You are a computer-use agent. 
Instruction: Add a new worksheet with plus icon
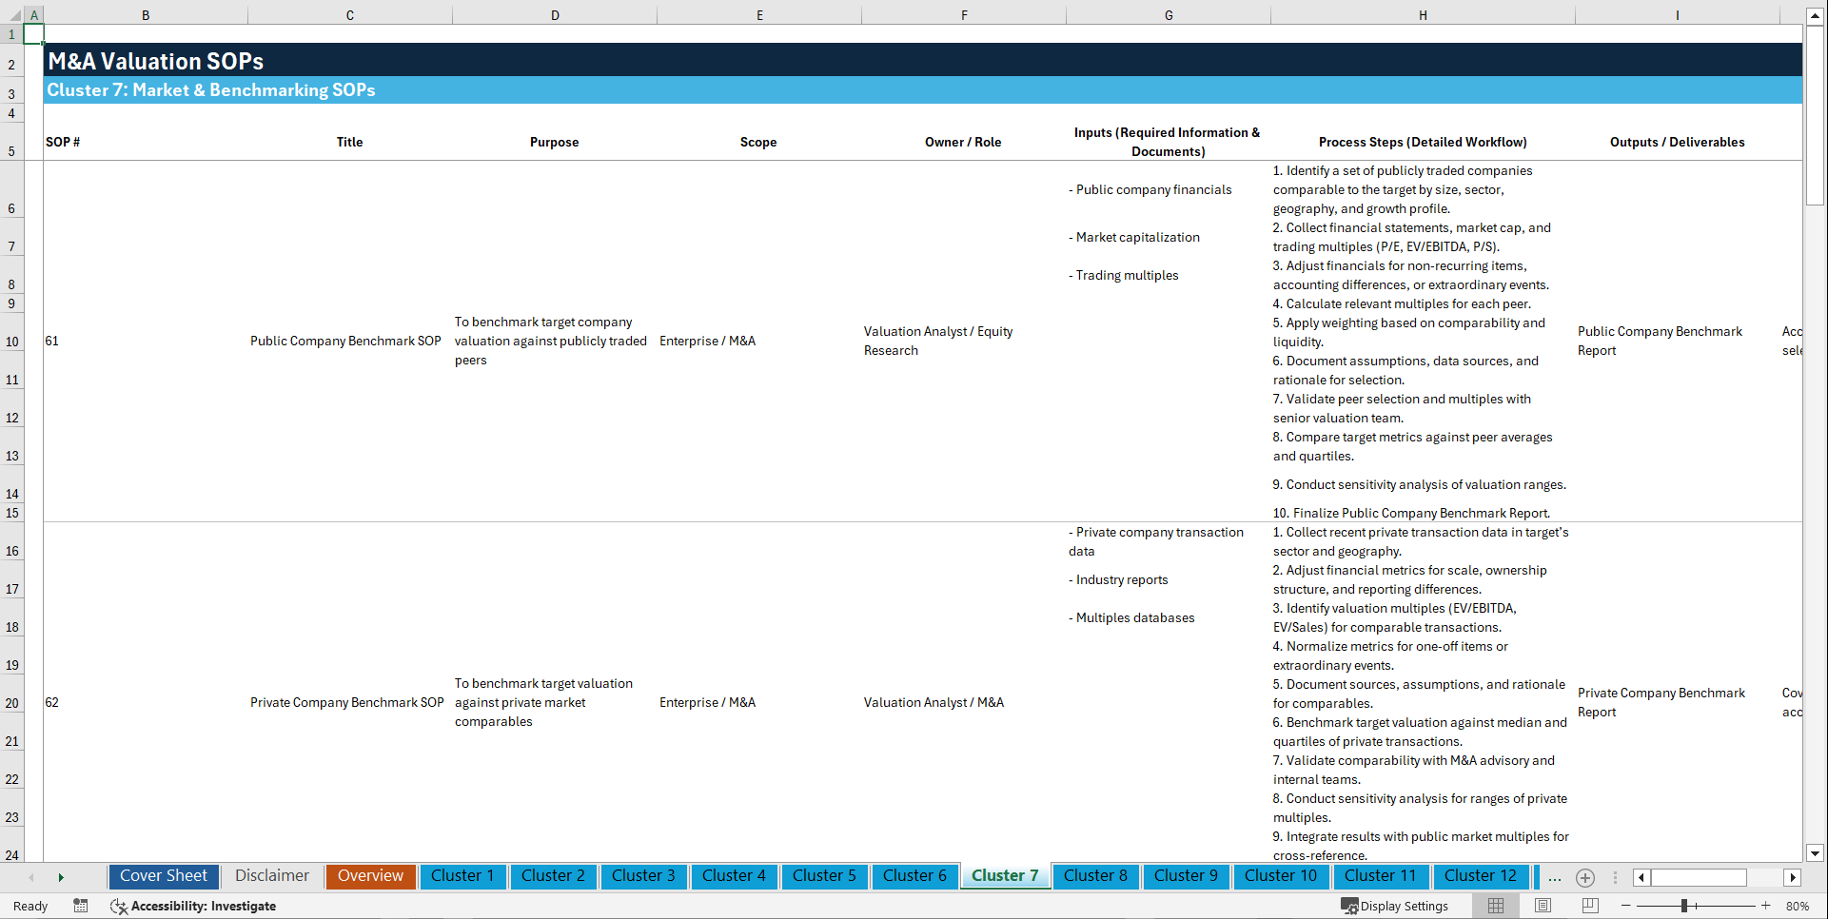1584,878
